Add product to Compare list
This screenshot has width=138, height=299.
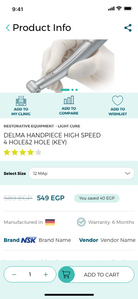pos(68,105)
